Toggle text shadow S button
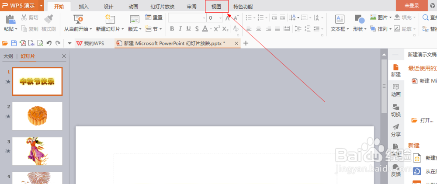 [197, 29]
